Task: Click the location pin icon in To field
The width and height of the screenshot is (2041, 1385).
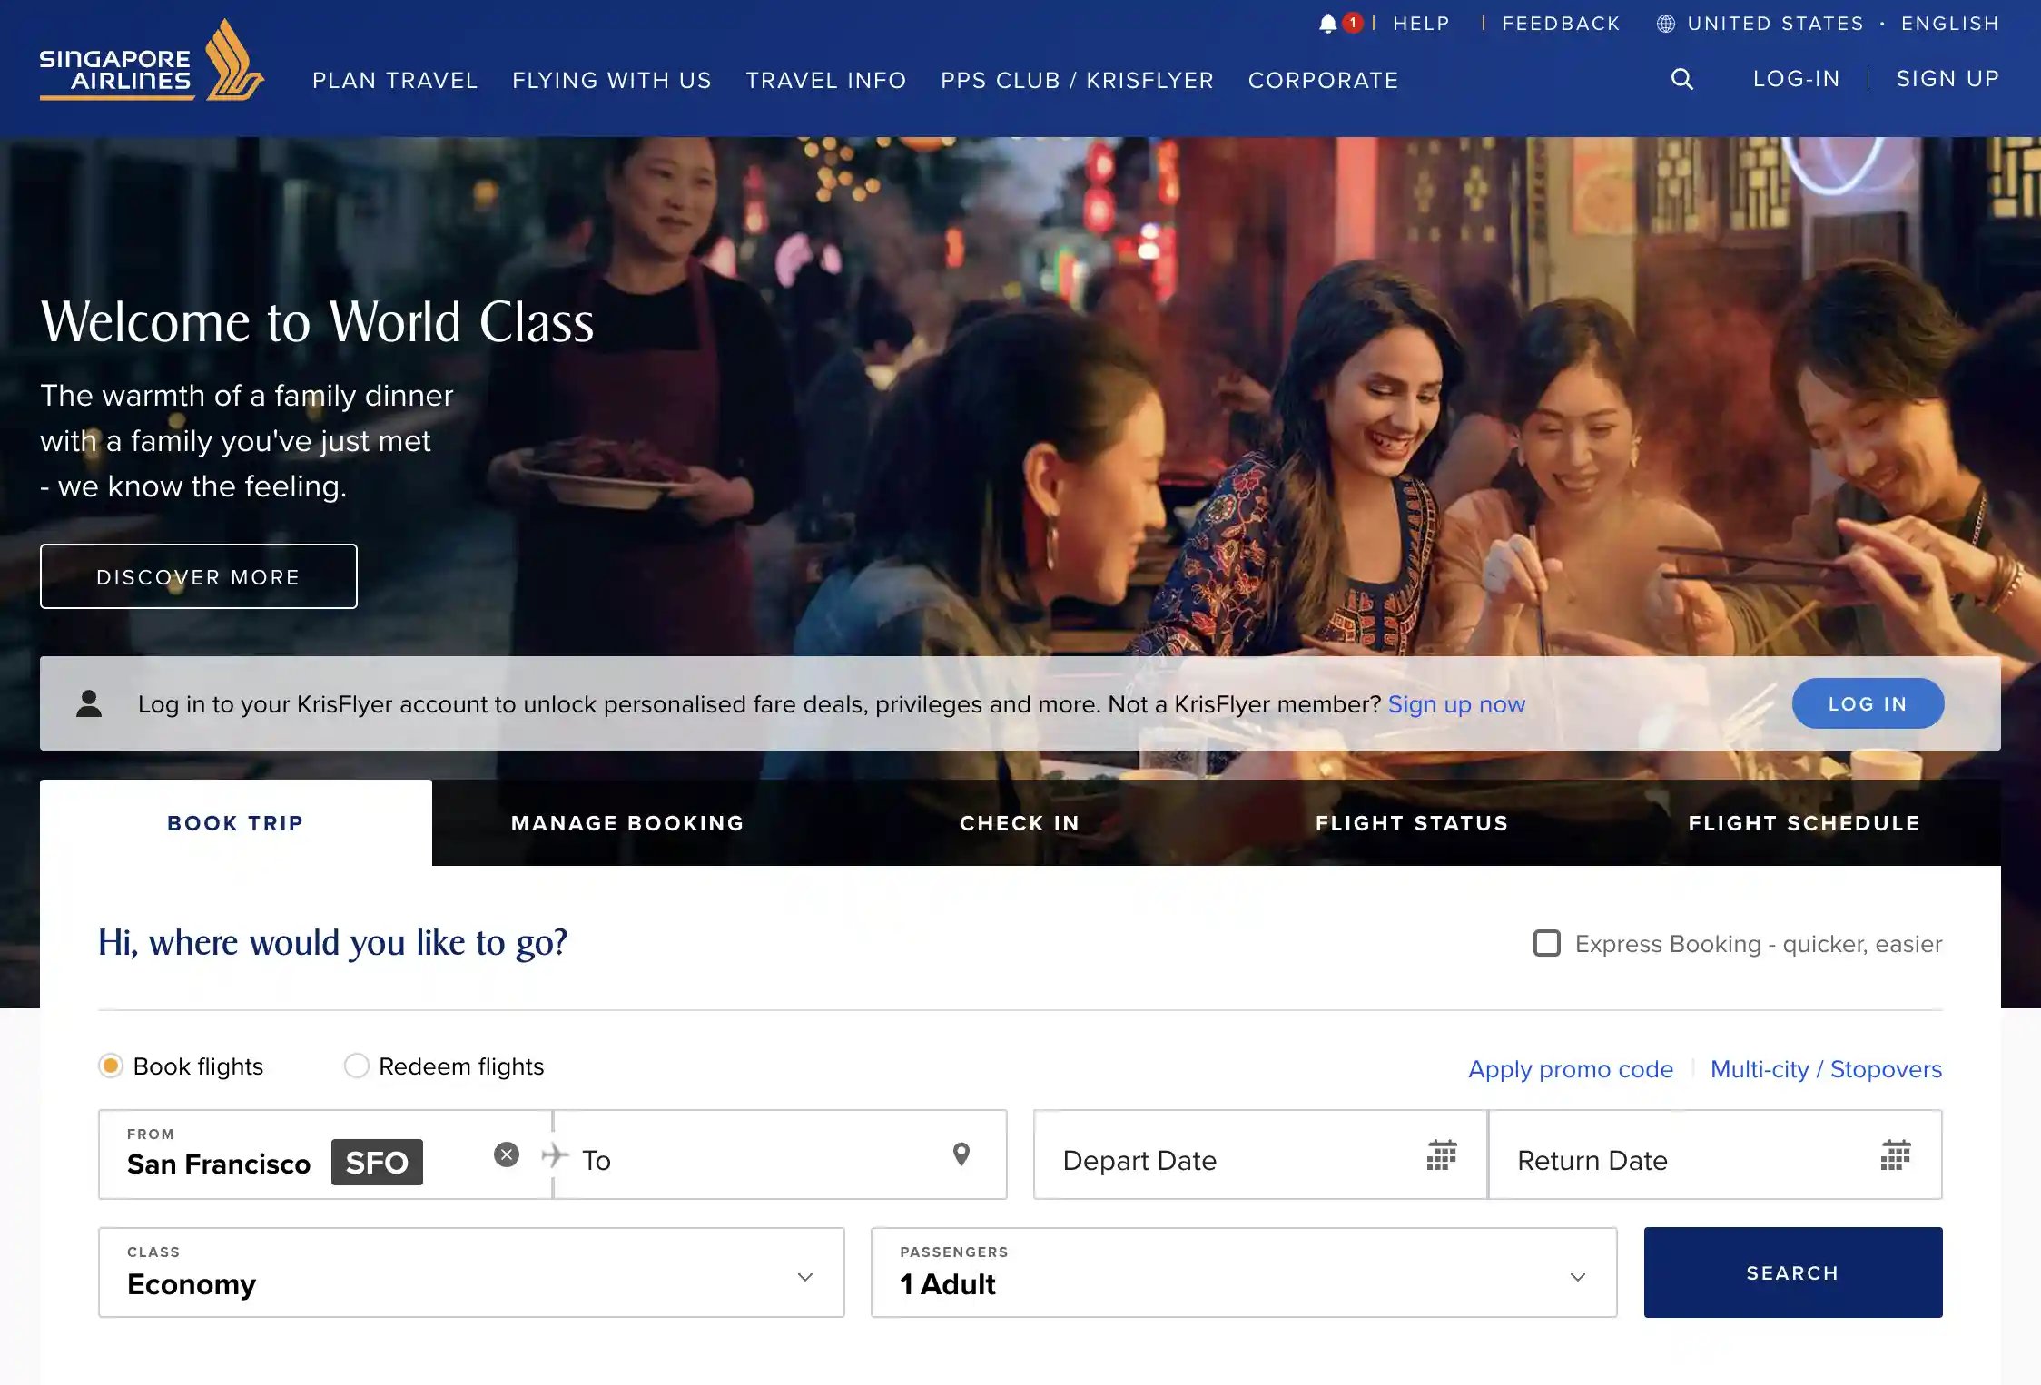Action: click(x=961, y=1154)
